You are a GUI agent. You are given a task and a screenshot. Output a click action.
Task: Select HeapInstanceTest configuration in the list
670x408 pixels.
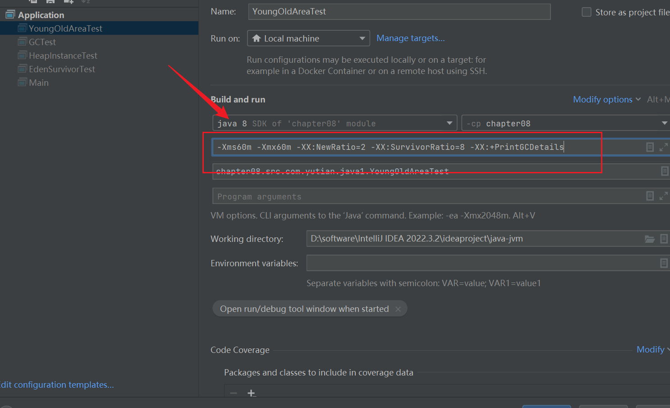tap(63, 56)
